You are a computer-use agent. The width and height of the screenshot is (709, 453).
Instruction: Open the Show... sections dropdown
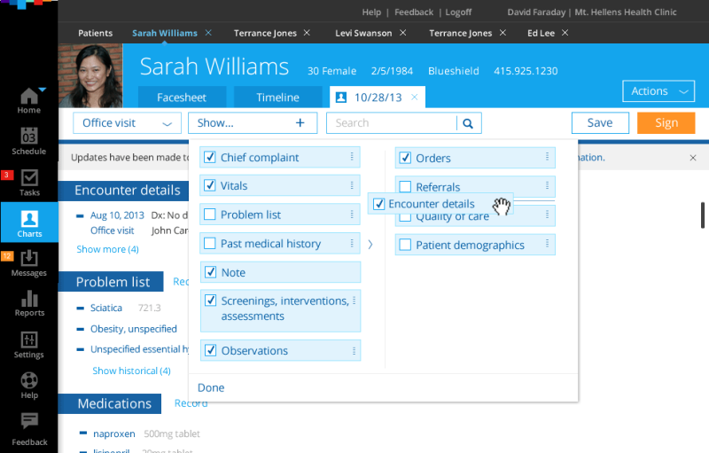click(253, 123)
